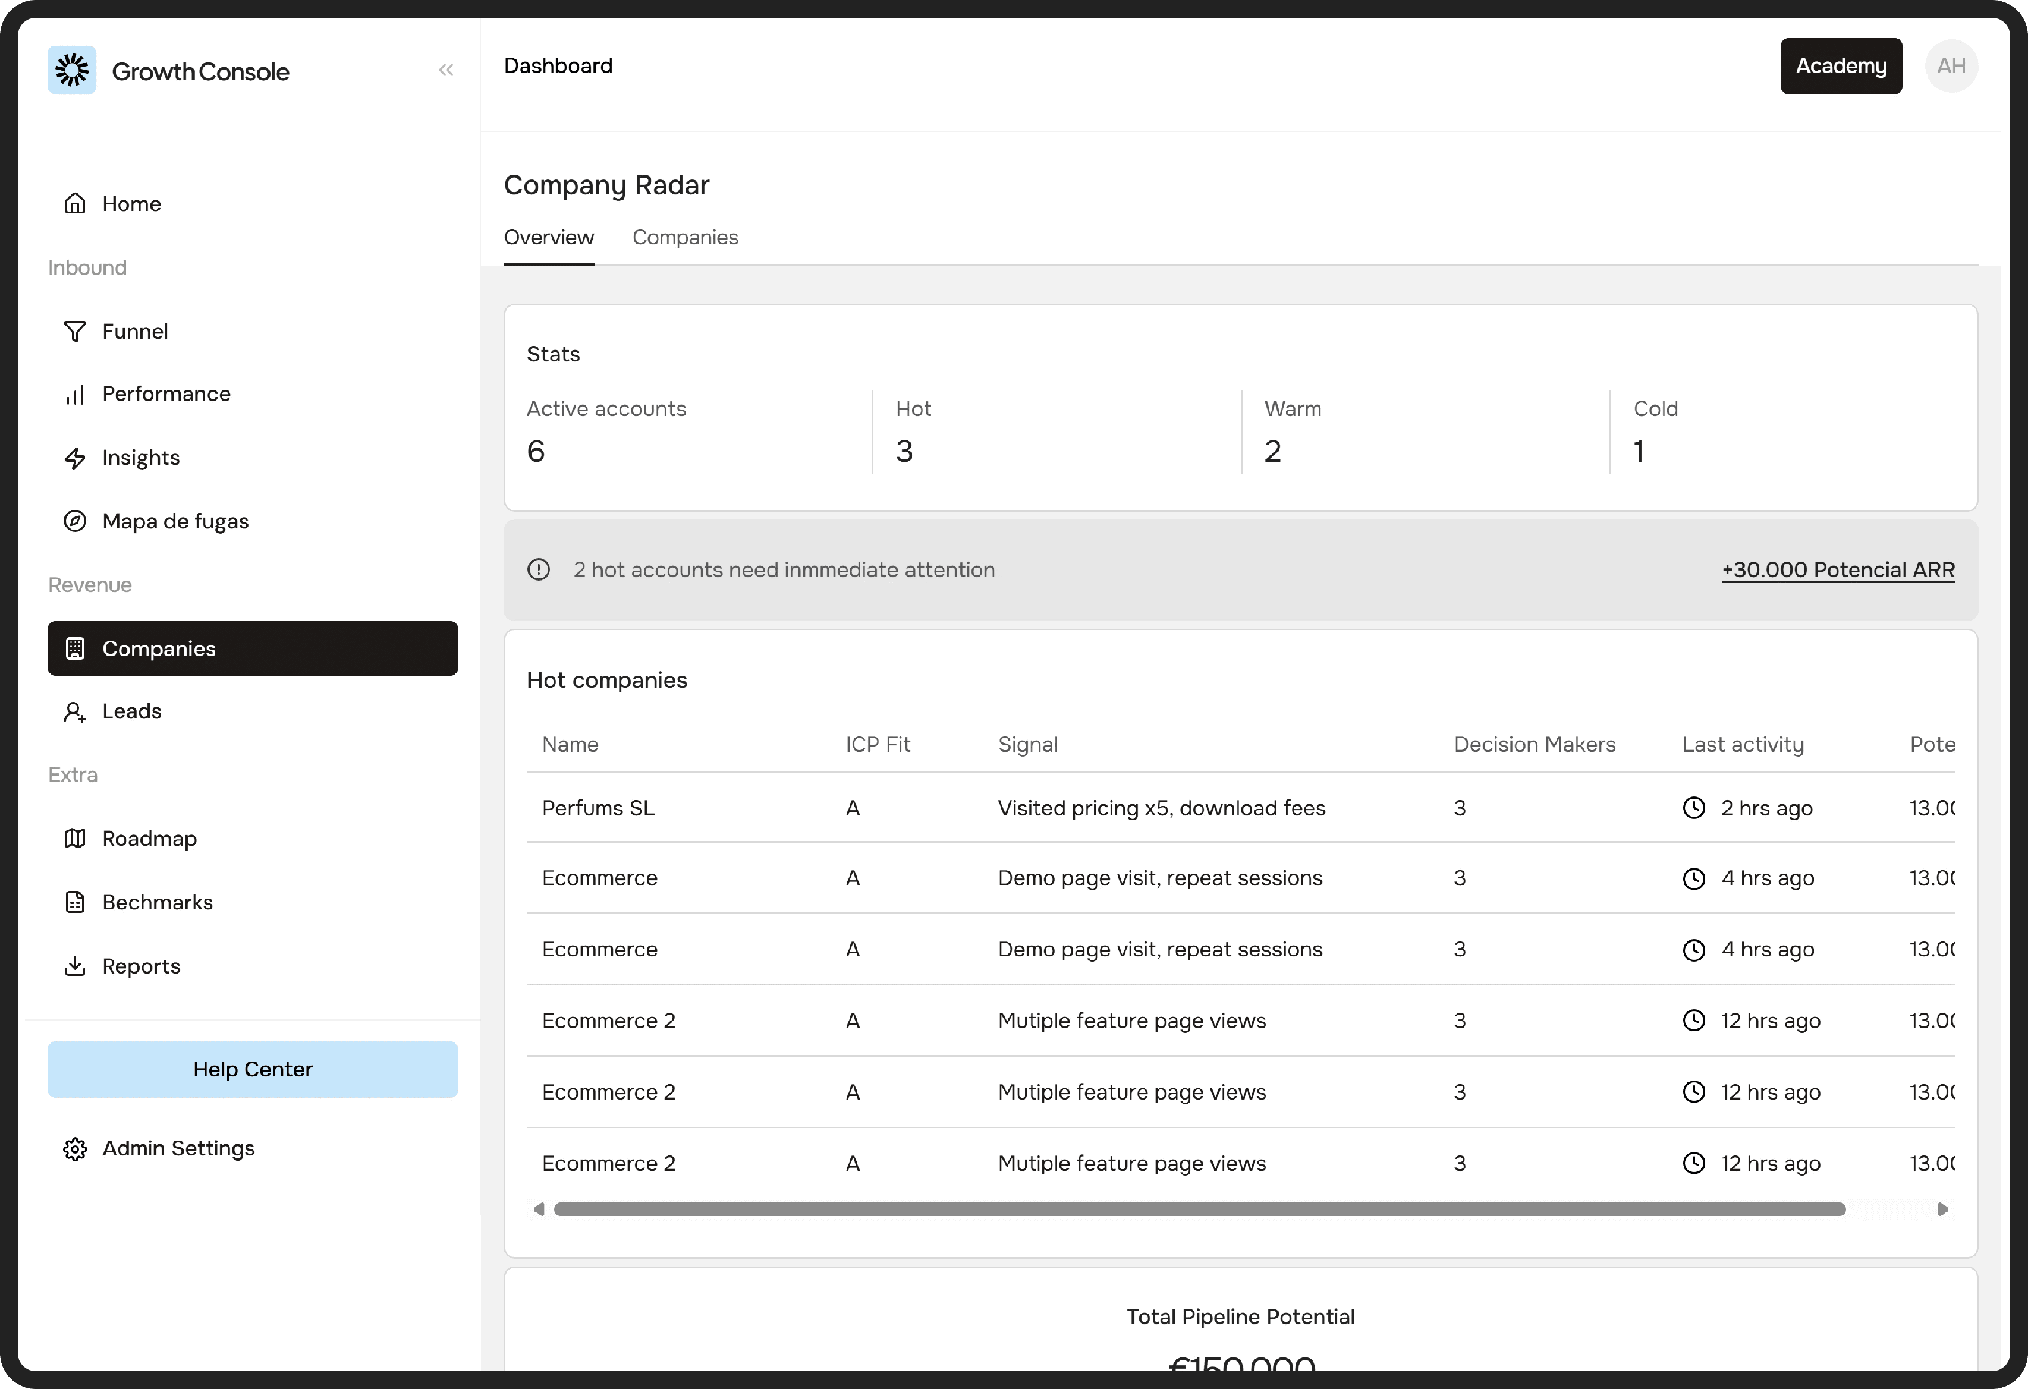This screenshot has width=2028, height=1389.
Task: Open the AH user avatar
Action: [x=1950, y=67]
